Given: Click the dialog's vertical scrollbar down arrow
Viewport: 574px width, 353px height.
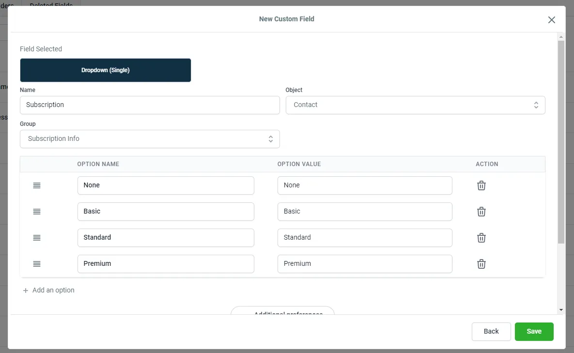Looking at the screenshot, I should pyautogui.click(x=561, y=310).
